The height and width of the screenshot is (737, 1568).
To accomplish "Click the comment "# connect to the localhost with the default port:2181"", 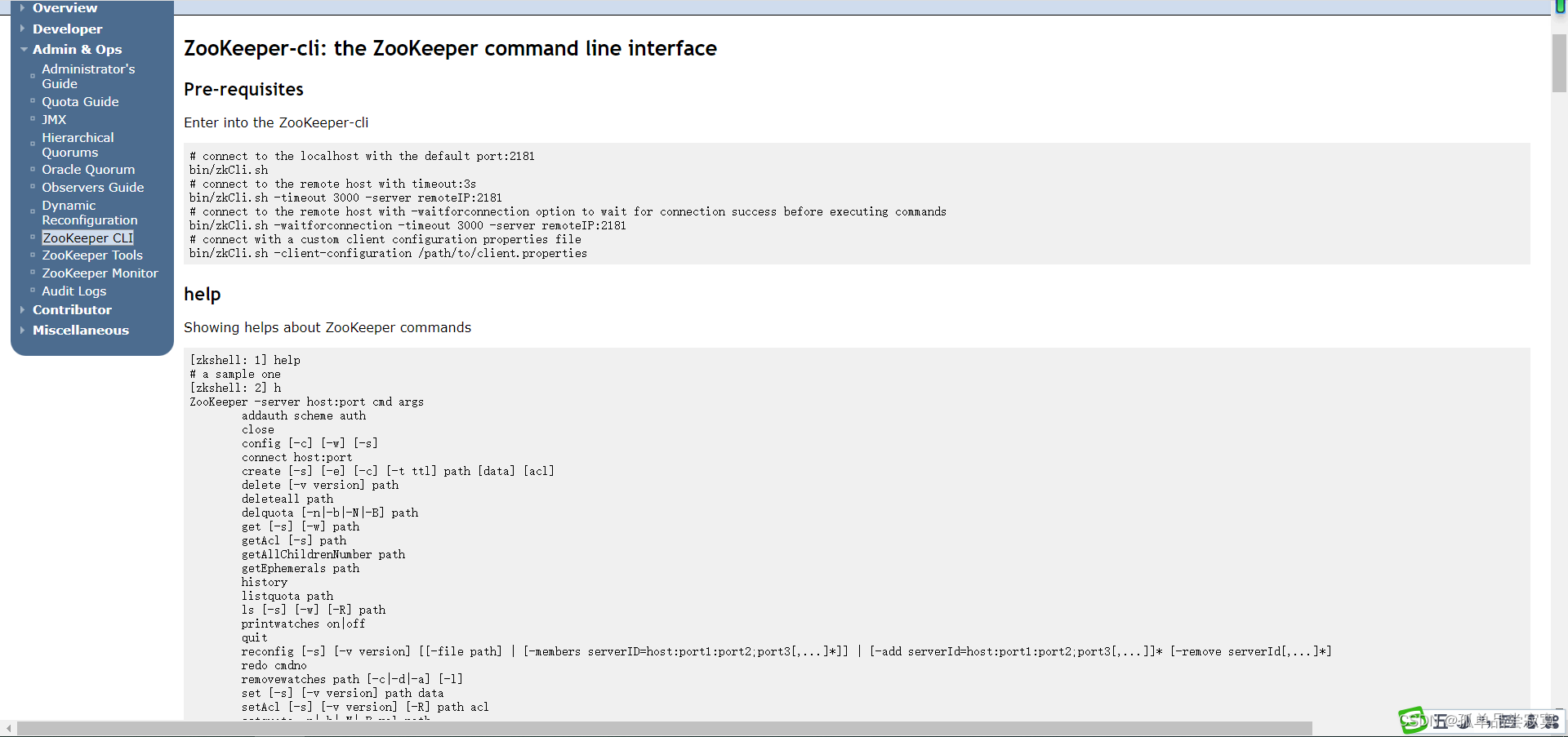I will 362,156.
